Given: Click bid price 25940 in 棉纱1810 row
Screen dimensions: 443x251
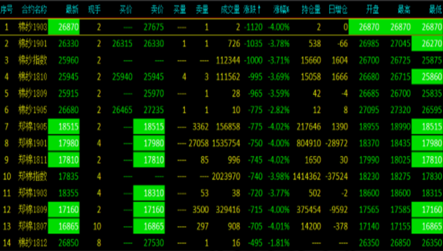Looking at the screenshot, I should click(x=122, y=77).
